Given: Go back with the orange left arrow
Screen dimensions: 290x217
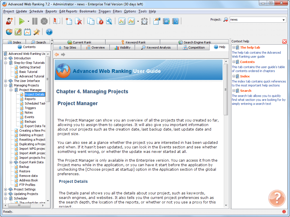Looking at the screenshot, I should tap(57, 55).
